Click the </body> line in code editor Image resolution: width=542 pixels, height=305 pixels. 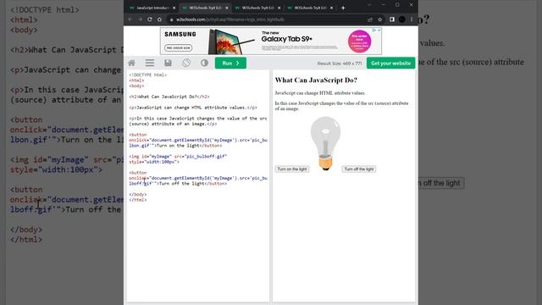(138, 194)
